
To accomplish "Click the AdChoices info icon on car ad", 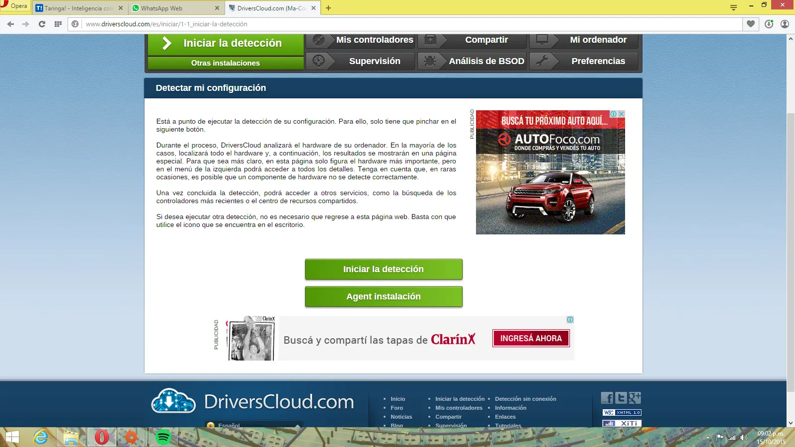I will coord(614,114).
